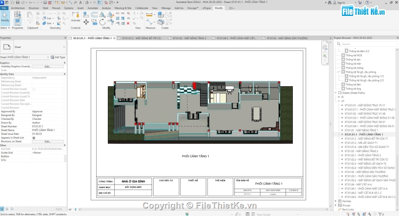Click Visibility/Graphics Overrides Edit button
Screen dimensions: 399x216
tap(48, 66)
